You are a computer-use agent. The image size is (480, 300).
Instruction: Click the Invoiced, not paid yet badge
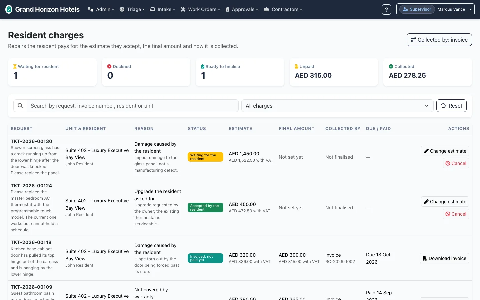pyautogui.click(x=205, y=258)
